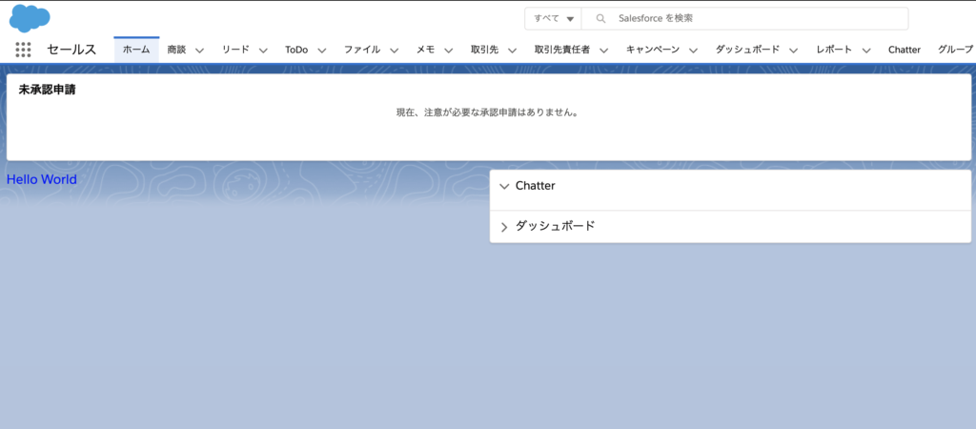Expand the レポート tab dropdown chevron

pyautogui.click(x=865, y=51)
